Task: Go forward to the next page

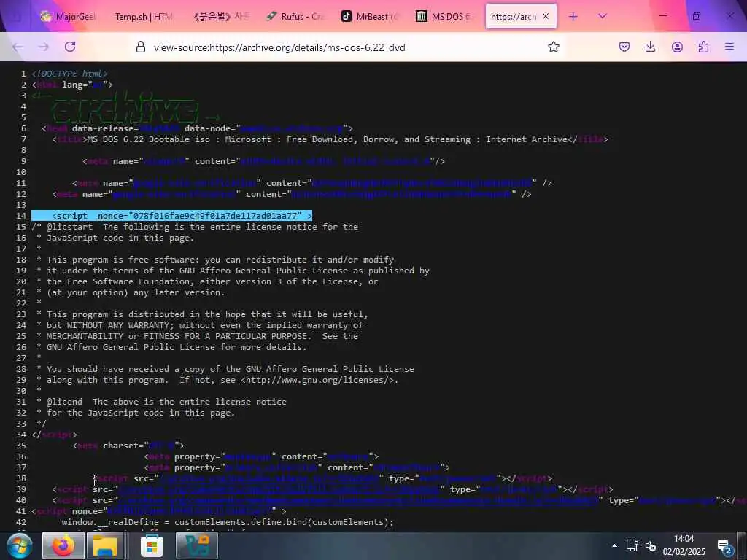Action: tap(43, 47)
